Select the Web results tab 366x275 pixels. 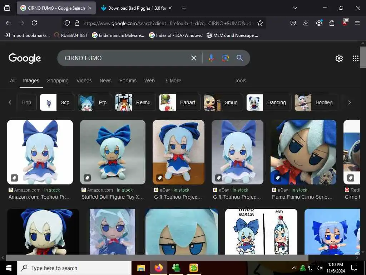[149, 81]
